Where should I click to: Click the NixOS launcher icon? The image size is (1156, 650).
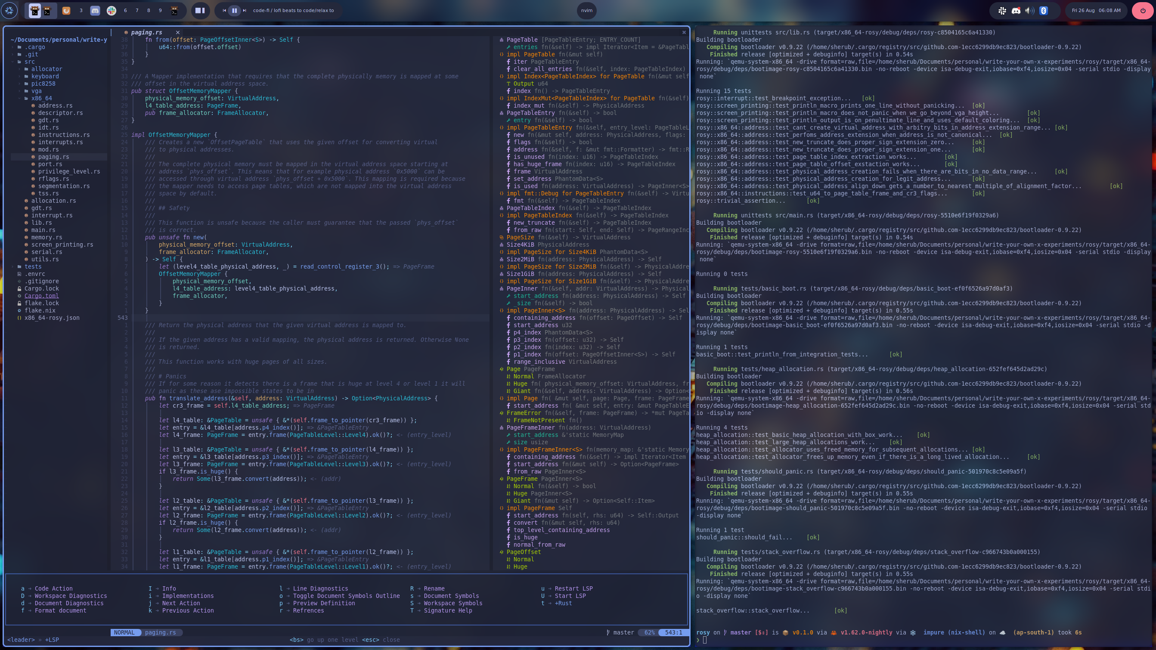9,10
